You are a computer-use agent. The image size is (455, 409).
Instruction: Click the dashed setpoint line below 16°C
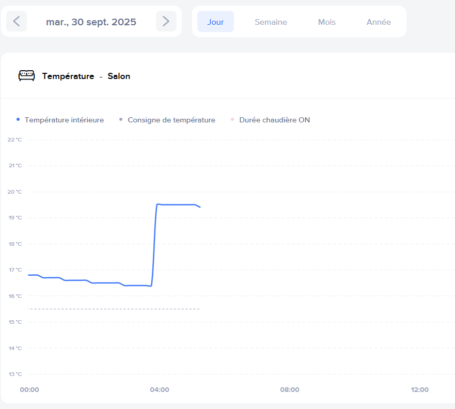pos(114,309)
